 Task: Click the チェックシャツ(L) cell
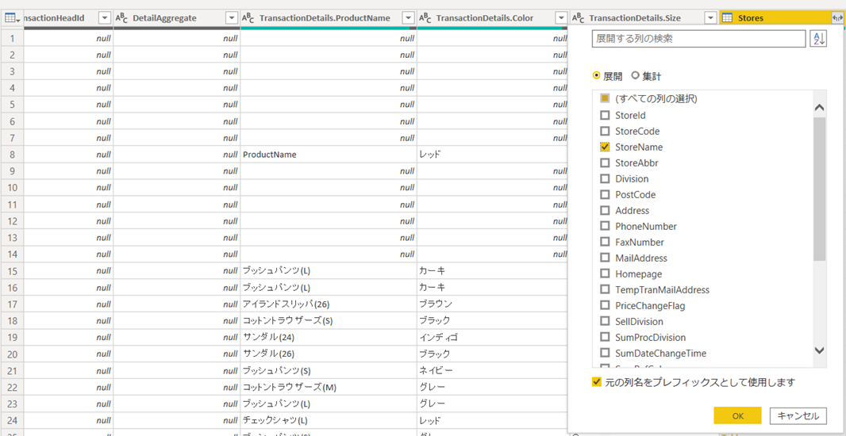click(x=329, y=420)
